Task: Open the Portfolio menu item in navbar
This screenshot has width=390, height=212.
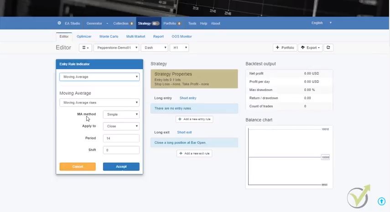Action: click(172, 23)
